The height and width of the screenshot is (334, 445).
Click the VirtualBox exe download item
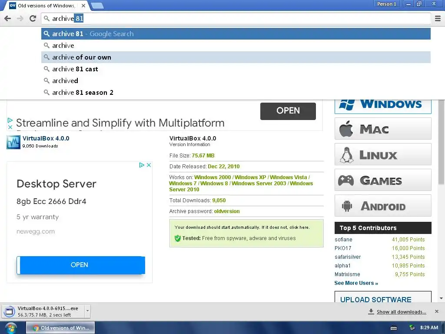44,311
